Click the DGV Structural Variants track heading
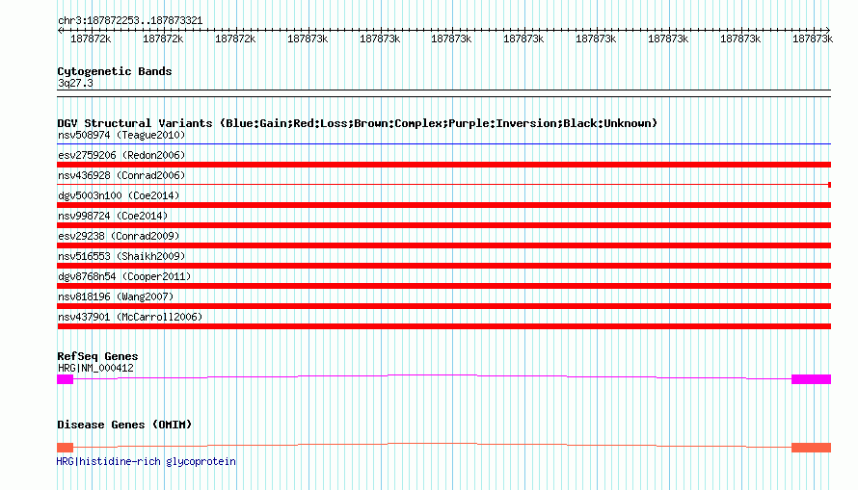Image resolution: width=858 pixels, height=490 pixels. pyautogui.click(x=357, y=123)
